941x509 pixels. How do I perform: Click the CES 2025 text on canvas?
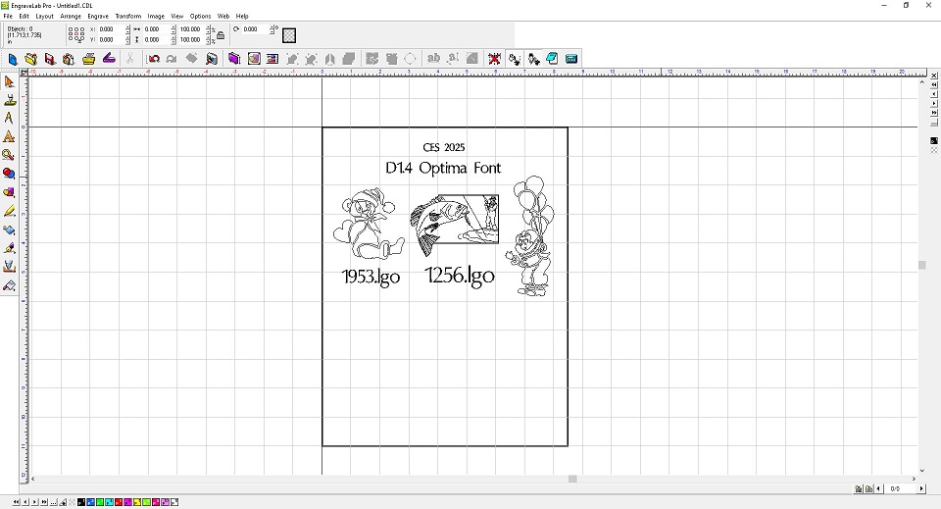pos(443,147)
